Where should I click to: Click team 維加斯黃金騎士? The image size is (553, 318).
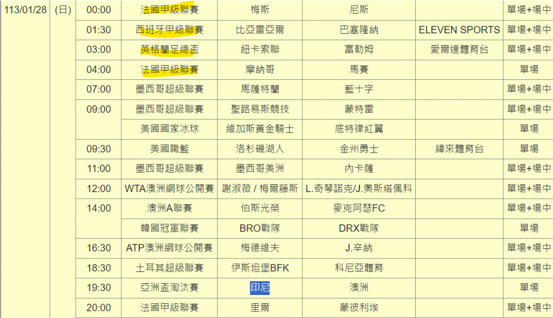click(x=260, y=129)
